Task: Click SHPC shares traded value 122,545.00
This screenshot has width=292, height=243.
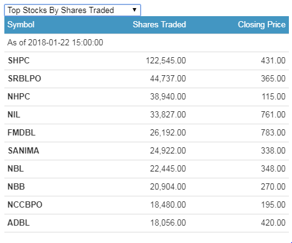Action: pos(166,60)
